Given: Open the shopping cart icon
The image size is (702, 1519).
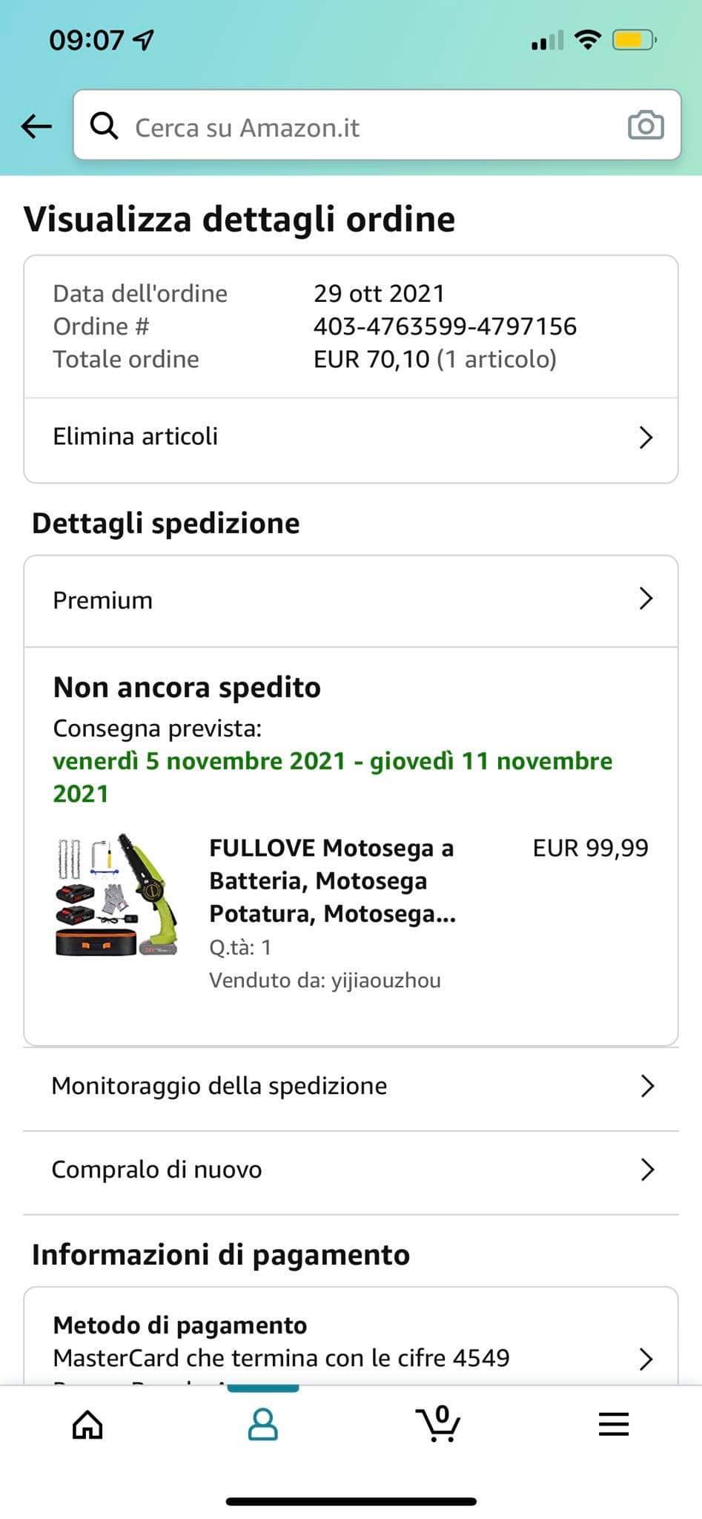Looking at the screenshot, I should point(438,1423).
